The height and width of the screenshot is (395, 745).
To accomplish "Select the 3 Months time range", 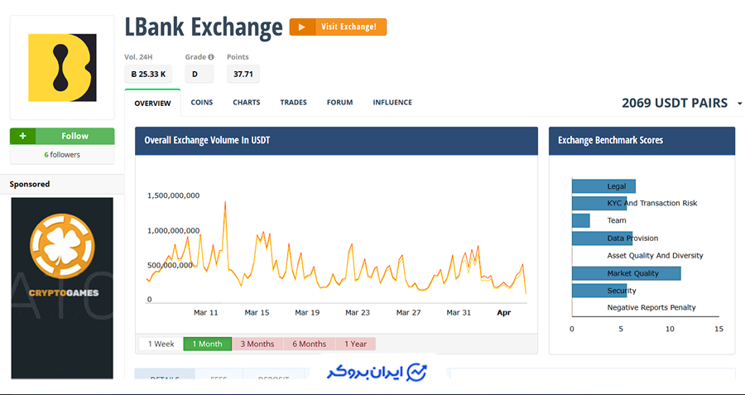I will [257, 344].
